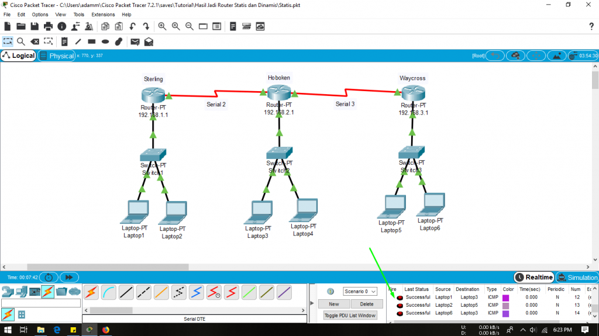Click the Fast Forward Time button

[x=69, y=277]
